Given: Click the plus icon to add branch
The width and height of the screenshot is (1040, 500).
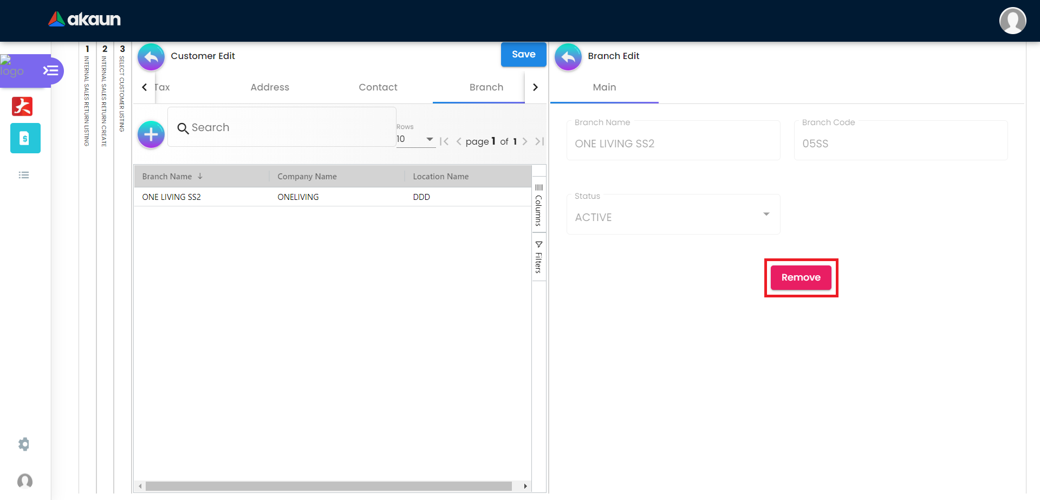Looking at the screenshot, I should (x=151, y=134).
